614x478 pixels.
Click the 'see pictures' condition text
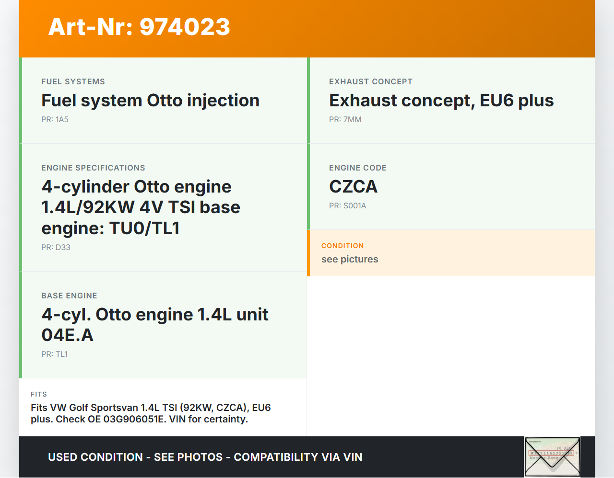pos(350,260)
